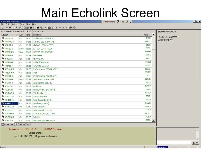Click the chat message input field

tap(174, 143)
